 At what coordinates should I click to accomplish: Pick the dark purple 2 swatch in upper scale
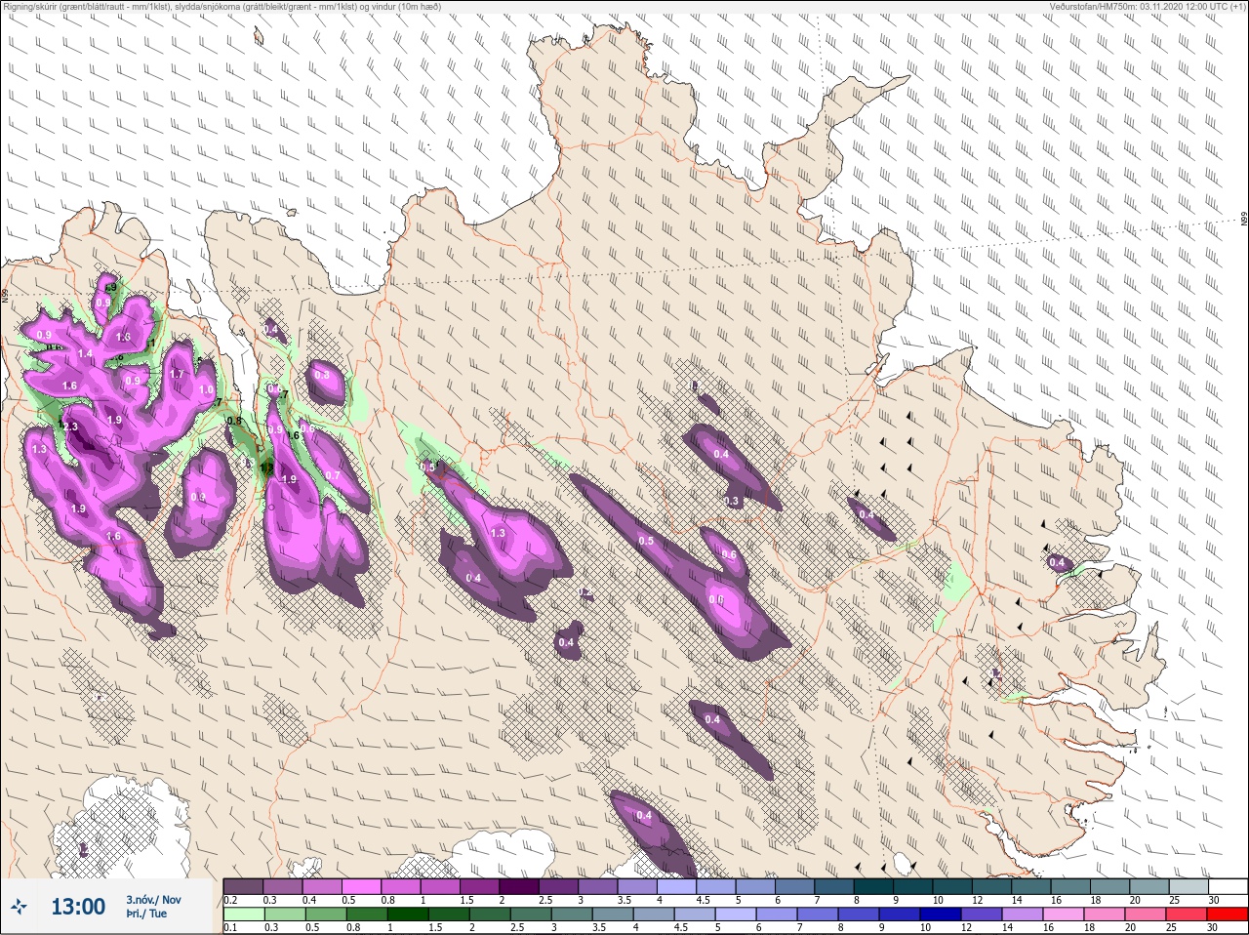pos(520,886)
